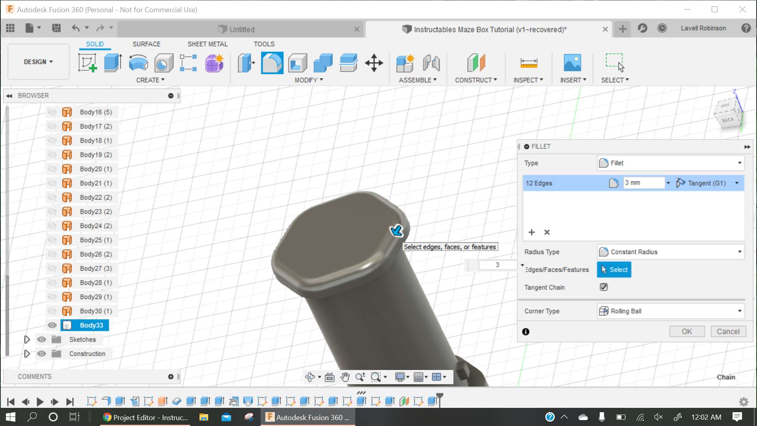The height and width of the screenshot is (426, 757).
Task: Open the DESIGN workspace dropdown
Action: coord(38,62)
